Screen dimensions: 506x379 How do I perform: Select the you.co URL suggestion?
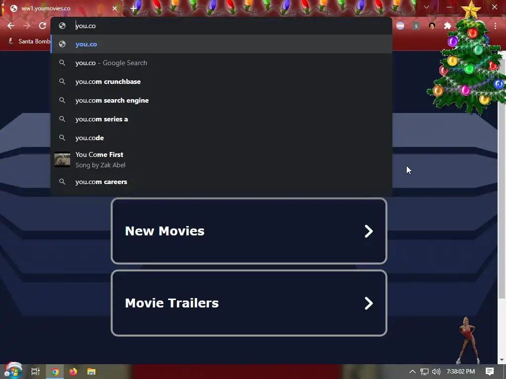[221, 44]
